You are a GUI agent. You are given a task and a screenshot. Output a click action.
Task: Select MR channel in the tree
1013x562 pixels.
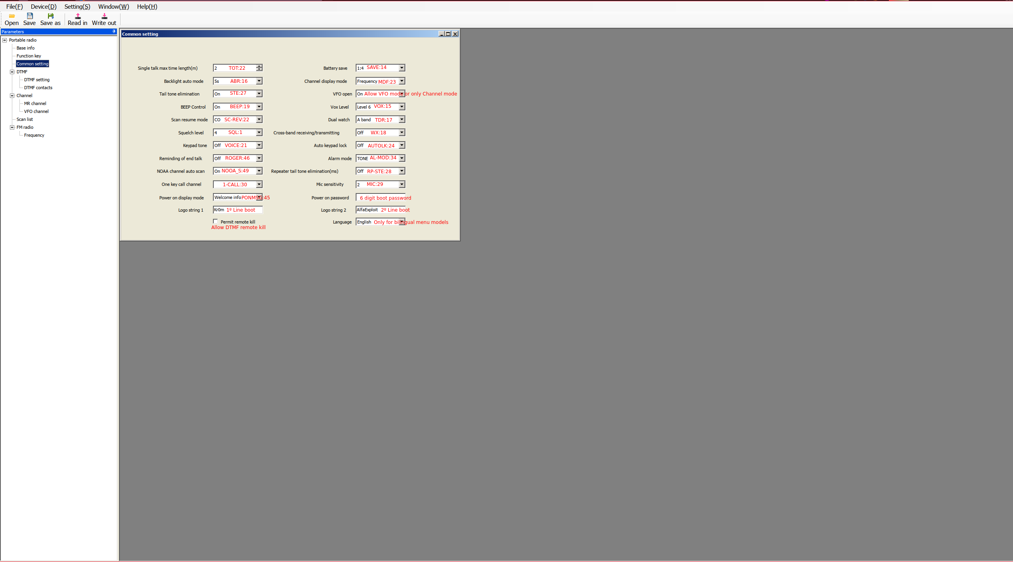click(x=35, y=103)
